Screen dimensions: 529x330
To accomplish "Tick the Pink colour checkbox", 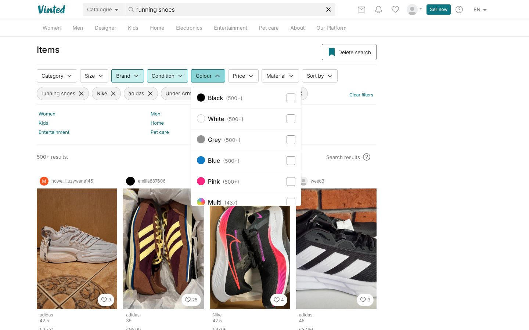I will (291, 181).
